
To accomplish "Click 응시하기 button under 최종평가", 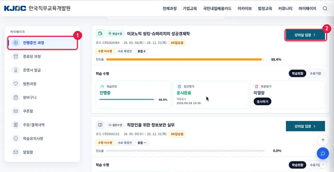I will click(x=263, y=101).
